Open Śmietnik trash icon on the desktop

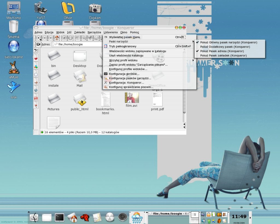tap(14, 29)
